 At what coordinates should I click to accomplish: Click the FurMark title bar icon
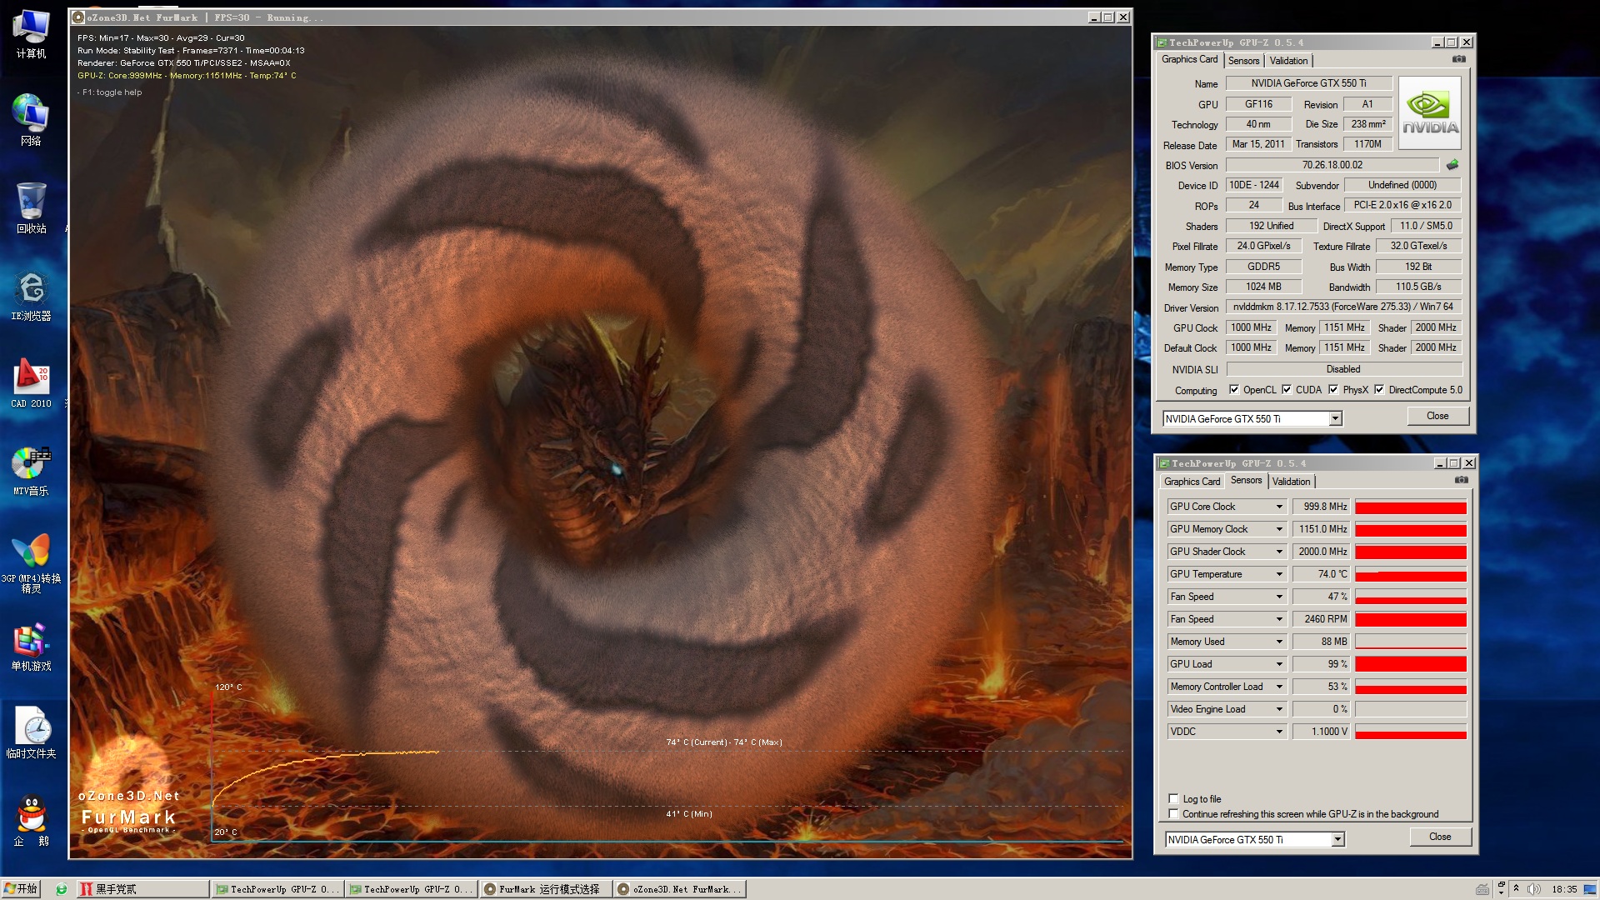point(78,17)
